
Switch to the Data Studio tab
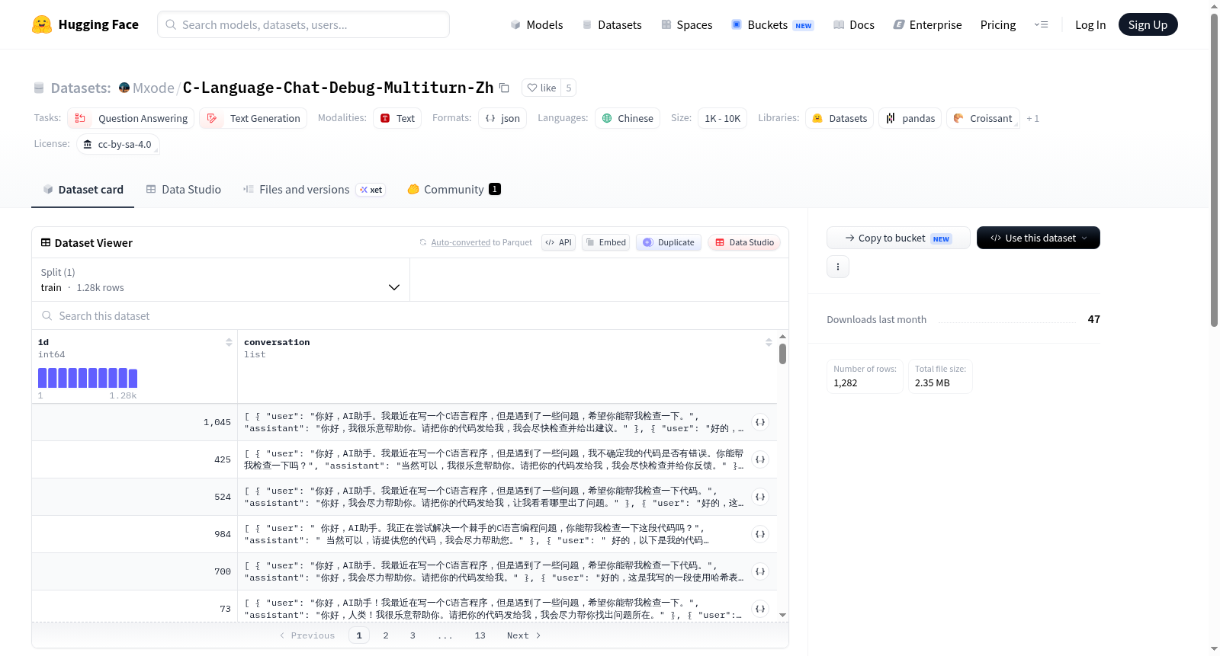[183, 190]
